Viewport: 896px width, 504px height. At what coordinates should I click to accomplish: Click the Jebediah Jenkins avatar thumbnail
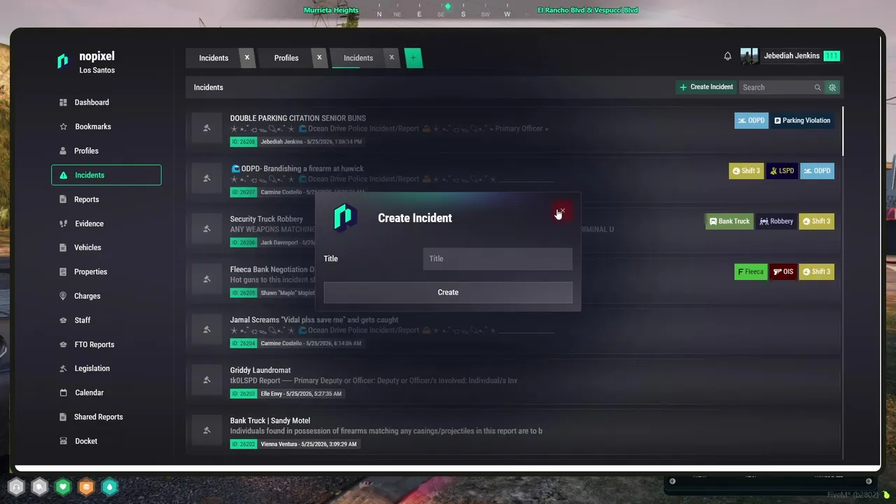(750, 56)
